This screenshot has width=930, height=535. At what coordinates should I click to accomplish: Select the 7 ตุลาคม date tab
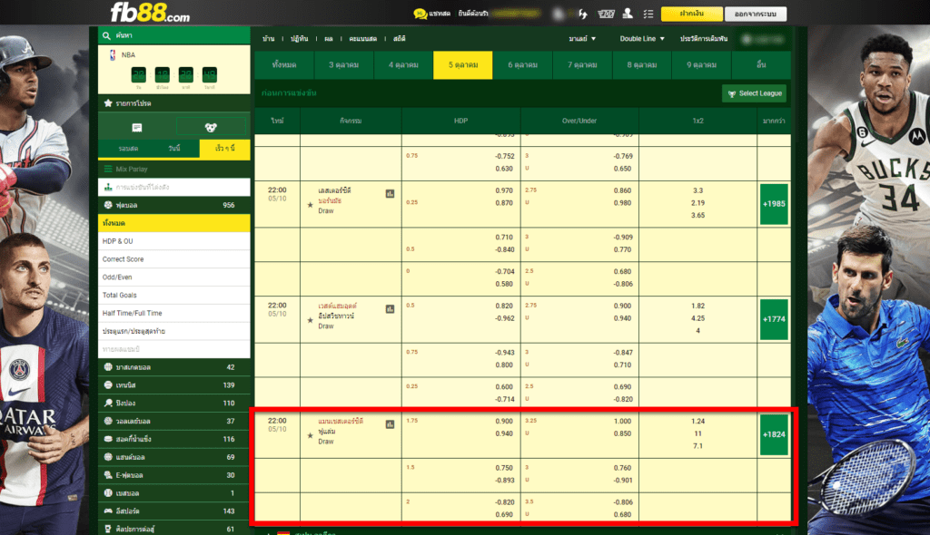(x=582, y=65)
